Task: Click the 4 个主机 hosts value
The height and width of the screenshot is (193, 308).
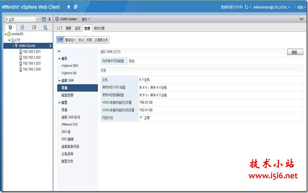Action: coord(145,80)
